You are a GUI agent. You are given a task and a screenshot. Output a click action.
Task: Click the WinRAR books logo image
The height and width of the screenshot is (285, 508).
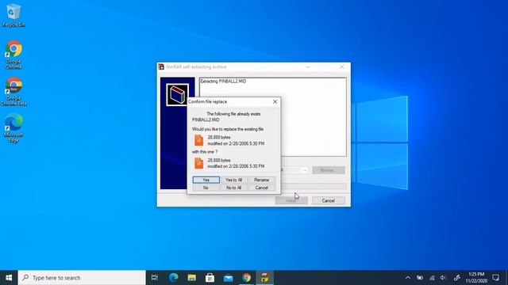tap(177, 95)
